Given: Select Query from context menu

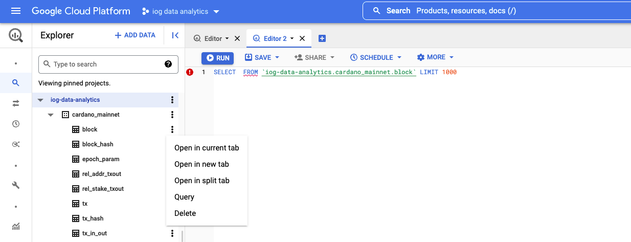Looking at the screenshot, I should coord(207,197).
